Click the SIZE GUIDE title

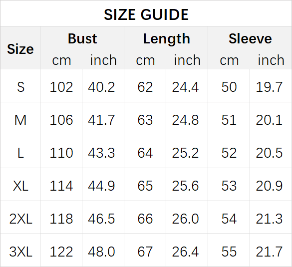pos(146,14)
